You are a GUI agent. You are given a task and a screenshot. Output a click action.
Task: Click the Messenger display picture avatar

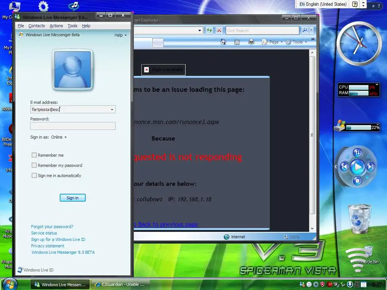point(73,69)
